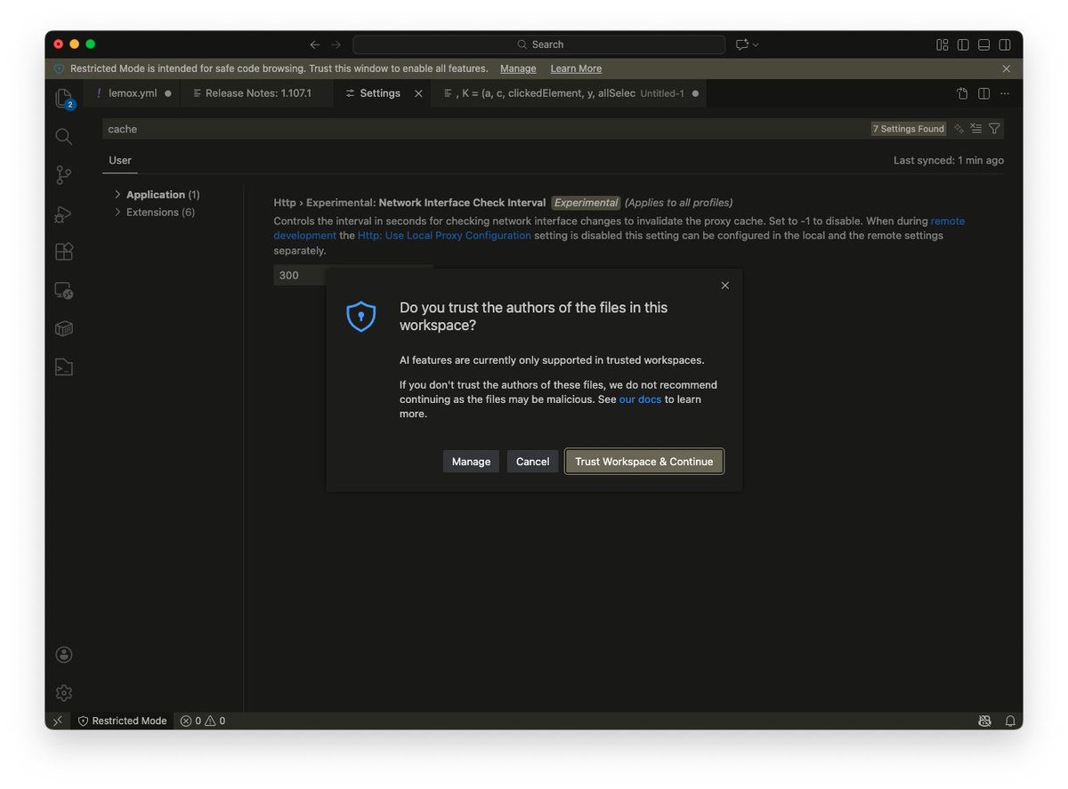The image size is (1068, 789).
Task: Open the terminal-style activity bar icon
Action: point(63,366)
